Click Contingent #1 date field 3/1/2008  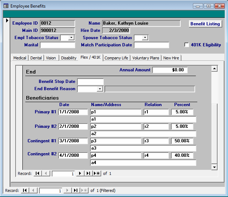pos(73,141)
